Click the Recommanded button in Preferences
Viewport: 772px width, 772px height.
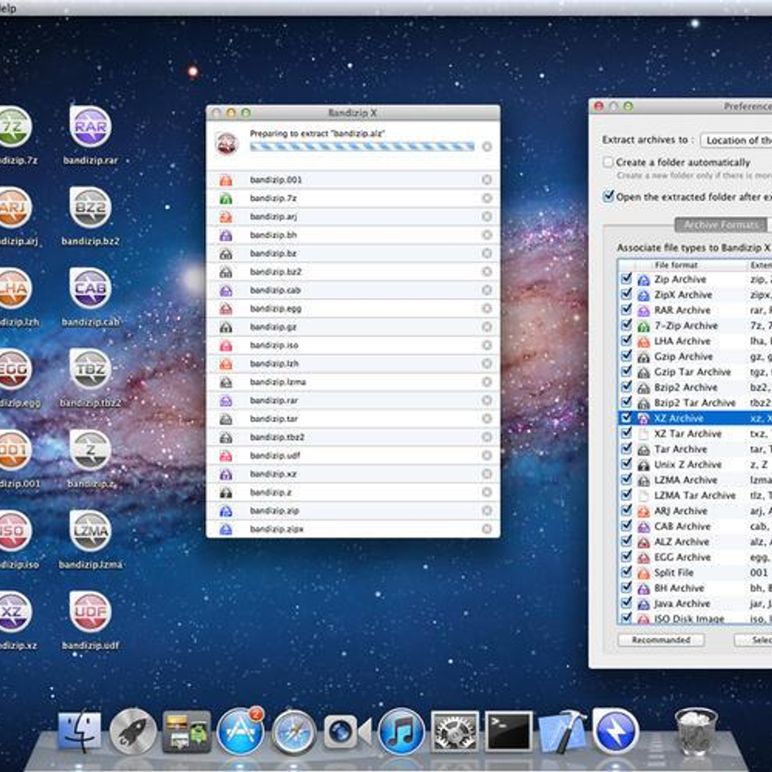tap(661, 639)
